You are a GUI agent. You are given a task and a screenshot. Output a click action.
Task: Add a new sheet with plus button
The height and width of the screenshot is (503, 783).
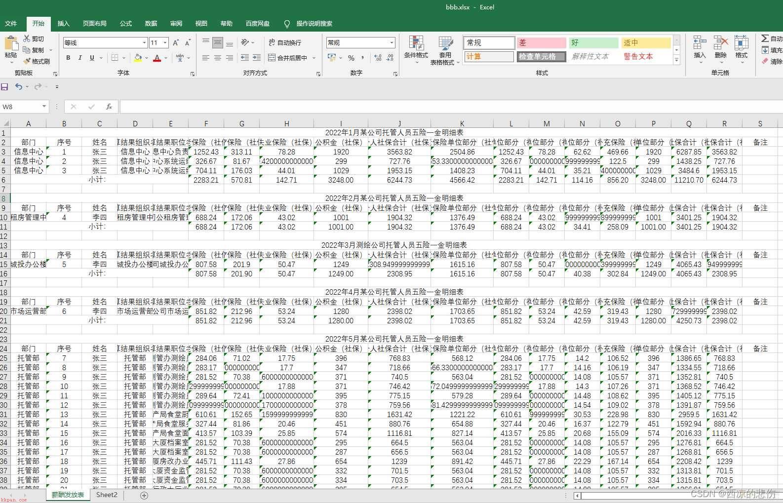(x=144, y=495)
